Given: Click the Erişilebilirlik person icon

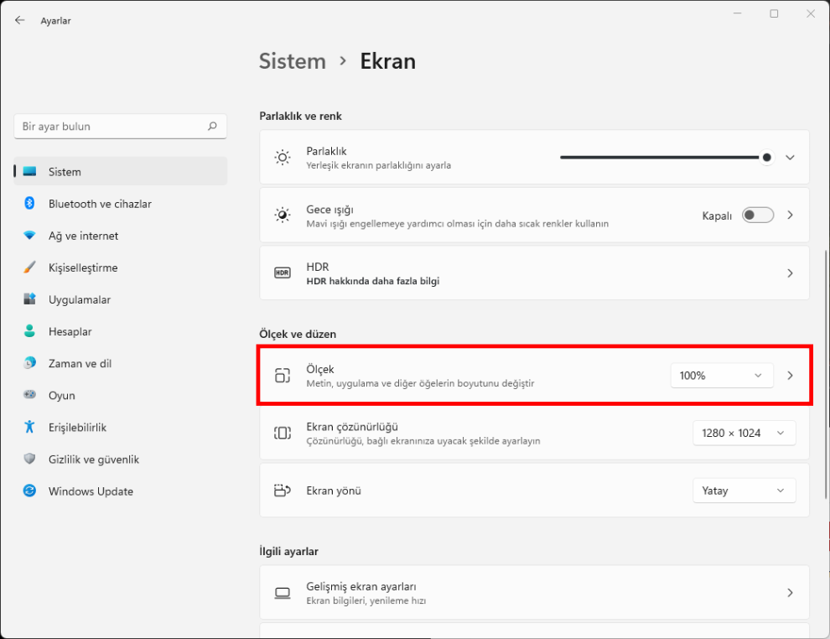Looking at the screenshot, I should tap(29, 428).
